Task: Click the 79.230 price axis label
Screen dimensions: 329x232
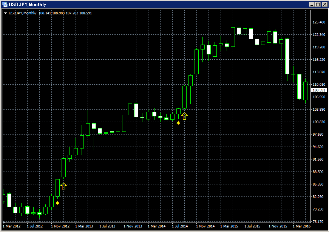Action: pos(318,209)
